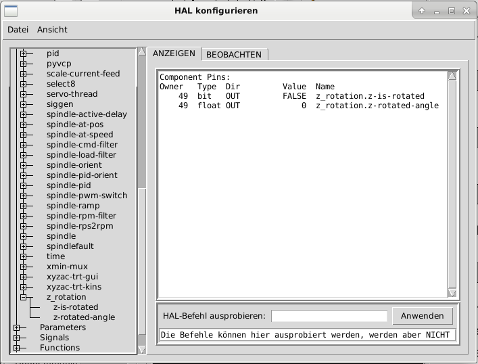Image resolution: width=478 pixels, height=364 pixels.
Task: Open the Datei menu
Action: [18, 30]
